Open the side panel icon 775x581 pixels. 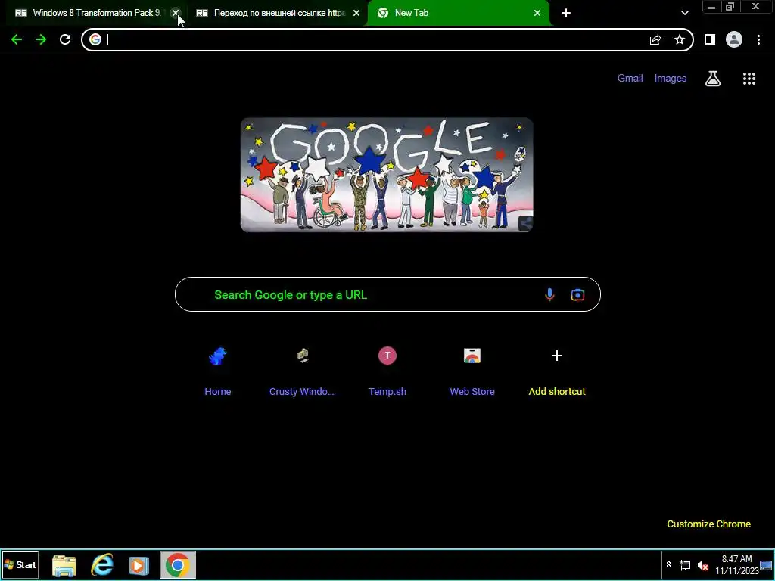(x=710, y=39)
